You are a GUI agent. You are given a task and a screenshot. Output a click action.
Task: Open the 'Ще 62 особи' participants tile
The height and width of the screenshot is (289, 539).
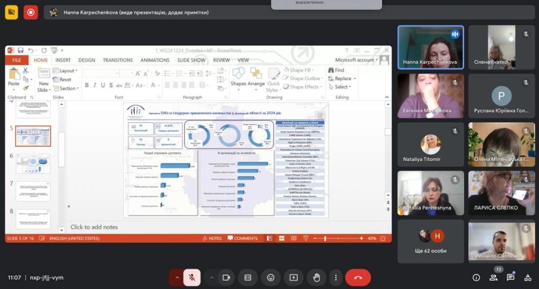pyautogui.click(x=431, y=241)
